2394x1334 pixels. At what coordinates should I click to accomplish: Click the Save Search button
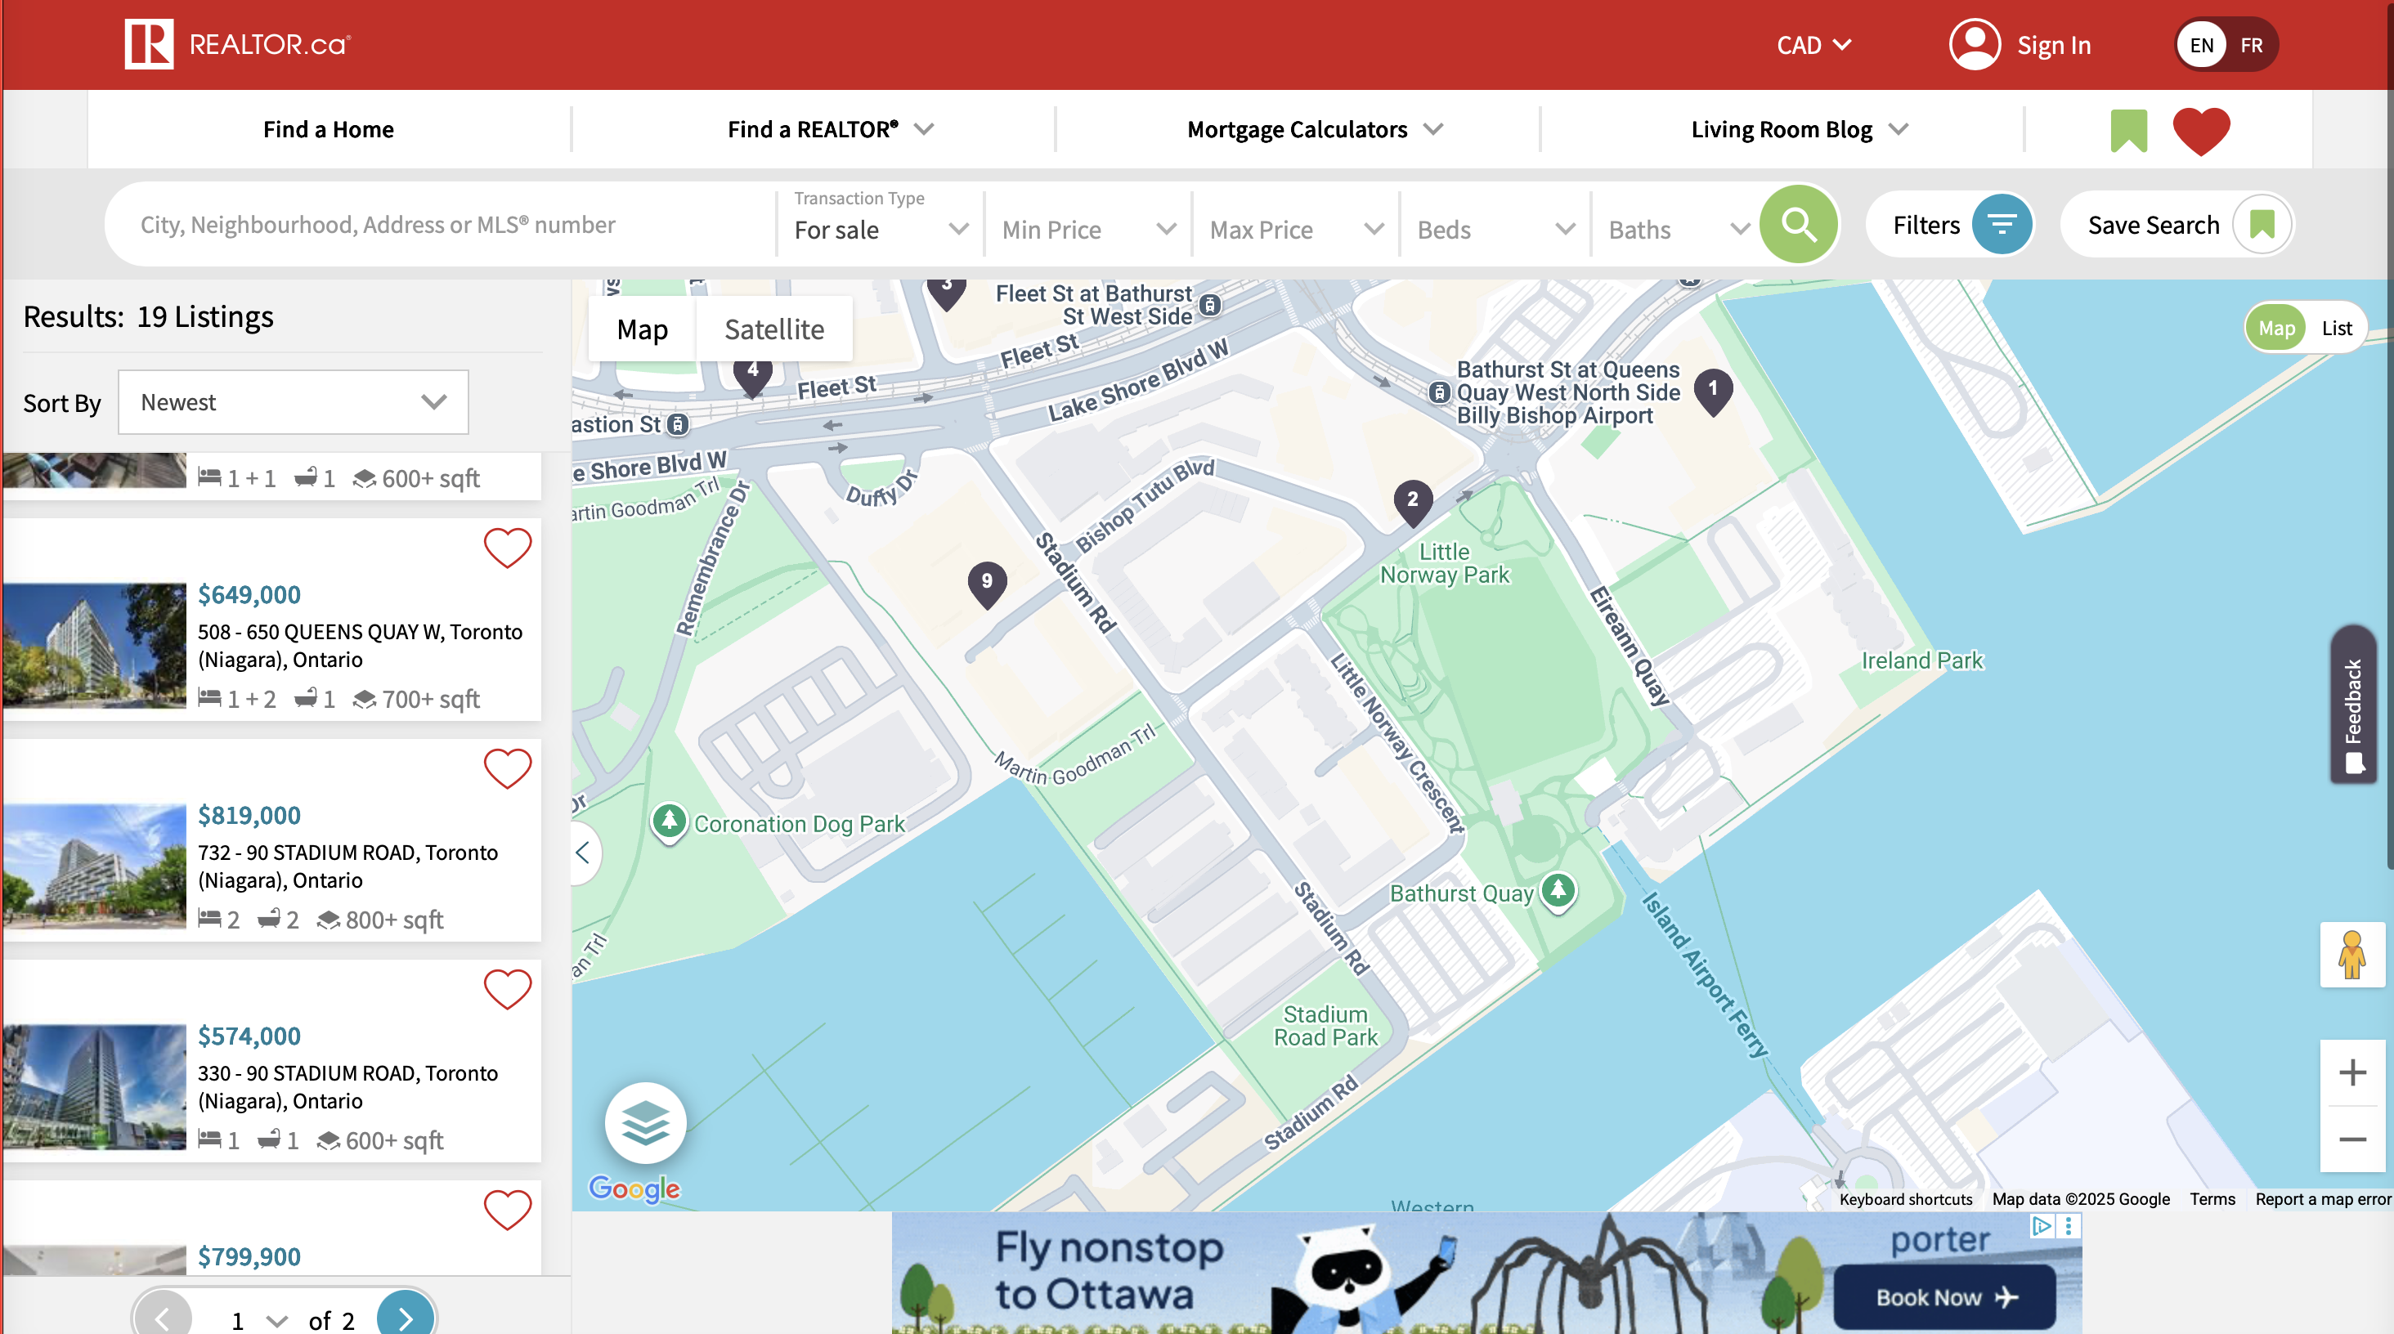(x=2175, y=225)
